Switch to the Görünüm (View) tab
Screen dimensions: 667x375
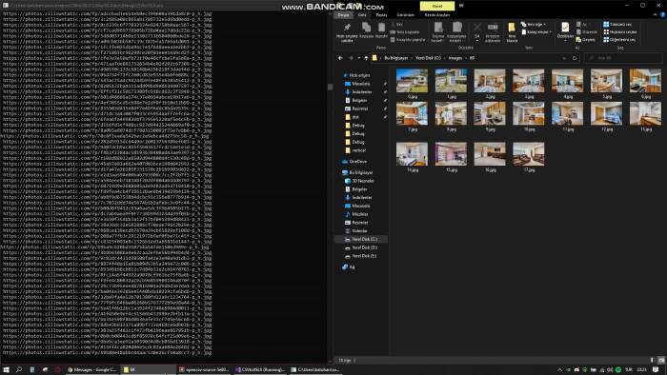[405, 15]
